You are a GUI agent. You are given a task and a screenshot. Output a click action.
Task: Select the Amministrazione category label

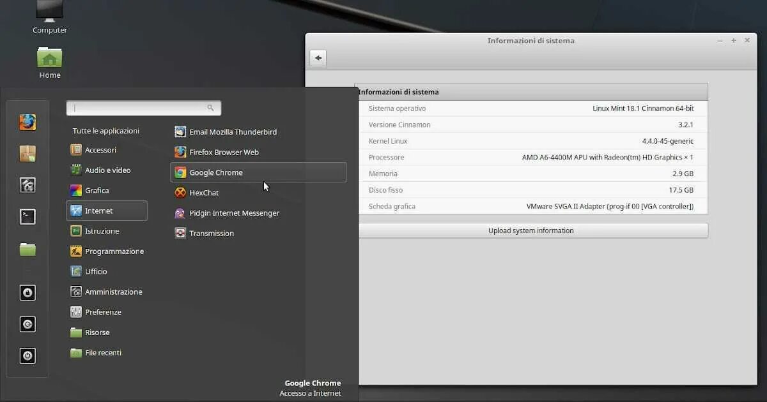tap(114, 292)
